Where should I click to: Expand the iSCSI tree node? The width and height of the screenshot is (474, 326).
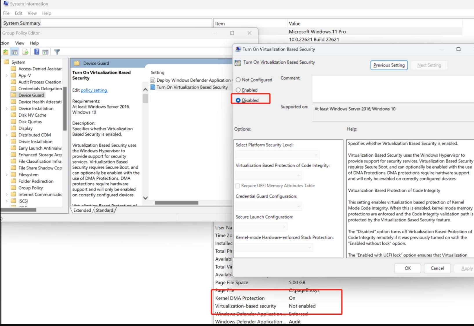[7, 201]
